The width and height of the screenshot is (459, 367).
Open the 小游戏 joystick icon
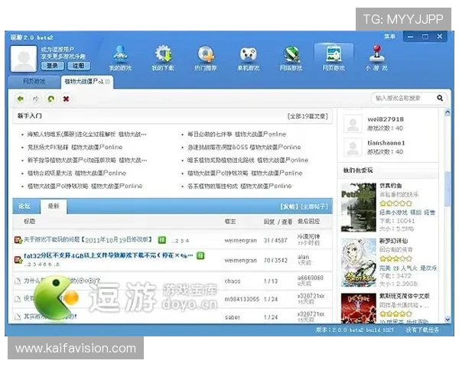point(376,58)
